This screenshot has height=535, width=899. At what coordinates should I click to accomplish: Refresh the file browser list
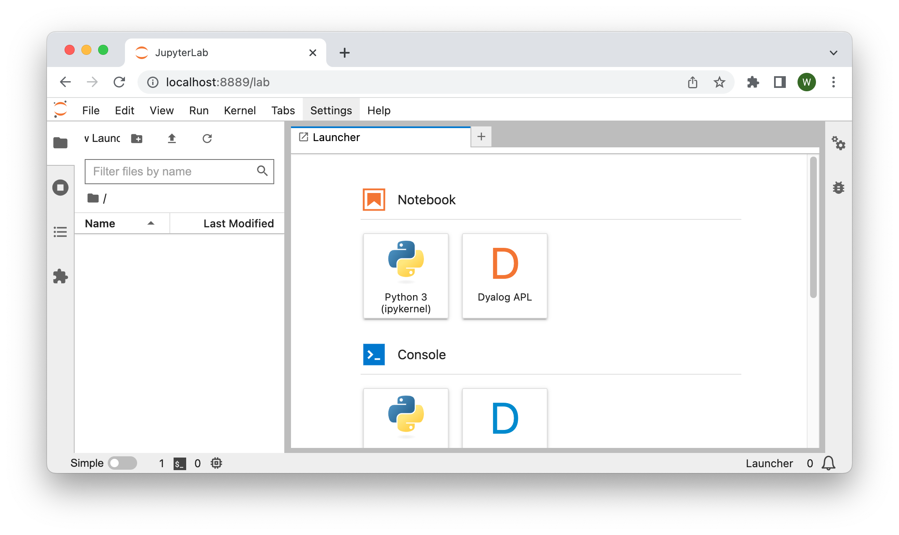tap(207, 139)
